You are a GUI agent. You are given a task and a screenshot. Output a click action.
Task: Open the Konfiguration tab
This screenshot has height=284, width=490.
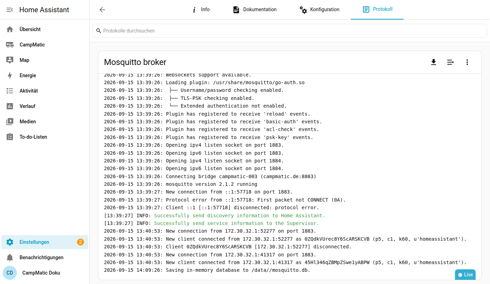pyautogui.click(x=320, y=10)
